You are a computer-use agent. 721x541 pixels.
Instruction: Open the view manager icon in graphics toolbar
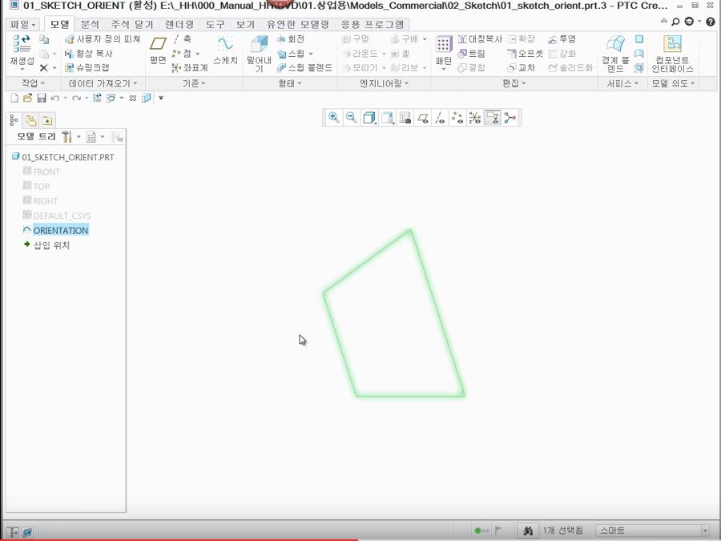coord(405,118)
